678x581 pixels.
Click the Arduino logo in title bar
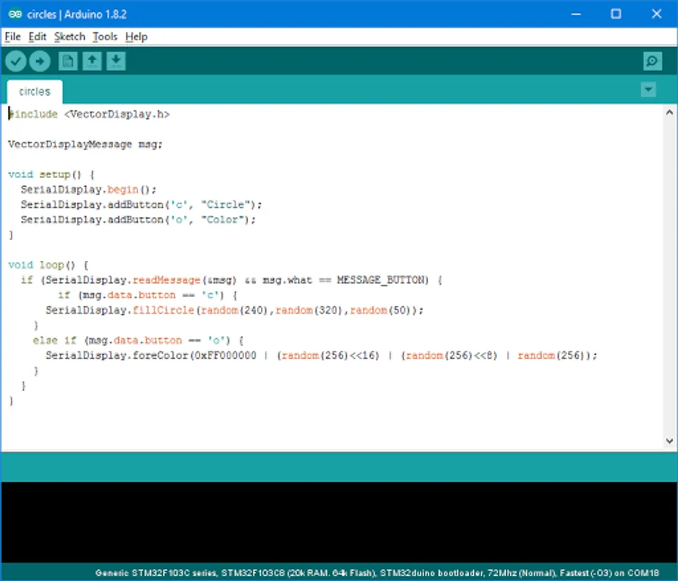tap(15, 14)
